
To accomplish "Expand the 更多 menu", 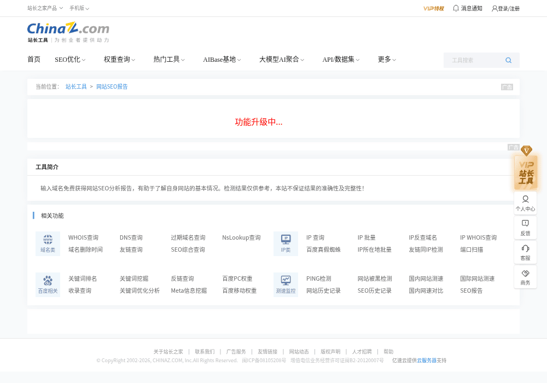I will tap(387, 60).
